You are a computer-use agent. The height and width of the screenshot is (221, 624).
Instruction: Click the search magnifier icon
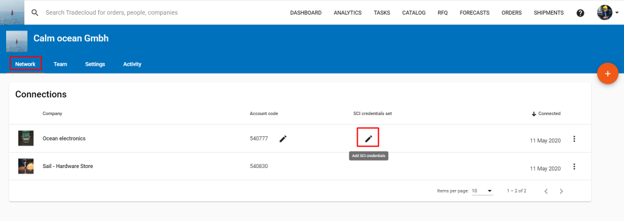(35, 13)
